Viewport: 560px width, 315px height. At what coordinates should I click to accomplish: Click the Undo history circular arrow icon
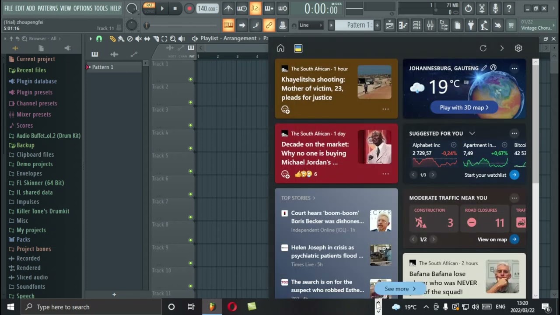pyautogui.click(x=468, y=8)
